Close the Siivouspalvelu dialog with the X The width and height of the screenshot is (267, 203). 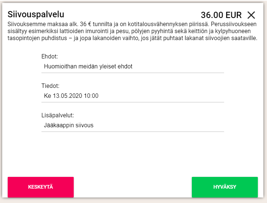[x=251, y=15]
